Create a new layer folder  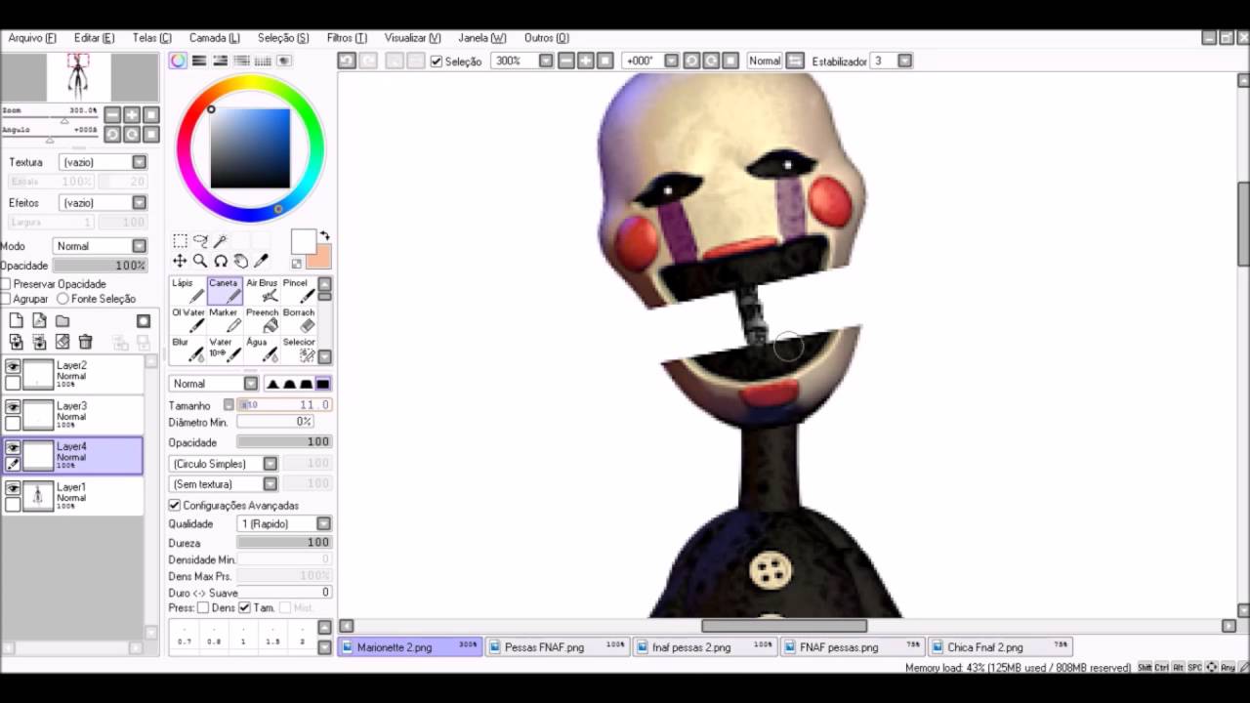(x=62, y=321)
